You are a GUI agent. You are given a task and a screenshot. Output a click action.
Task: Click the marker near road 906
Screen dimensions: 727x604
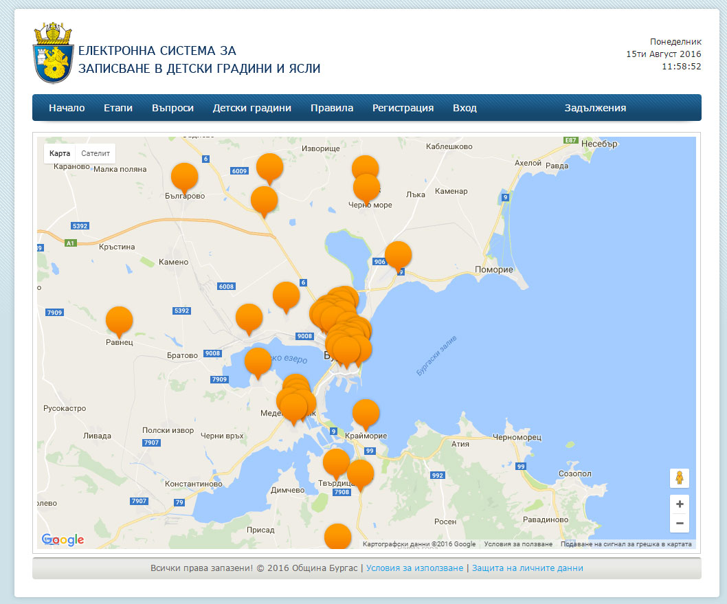pyautogui.click(x=399, y=256)
